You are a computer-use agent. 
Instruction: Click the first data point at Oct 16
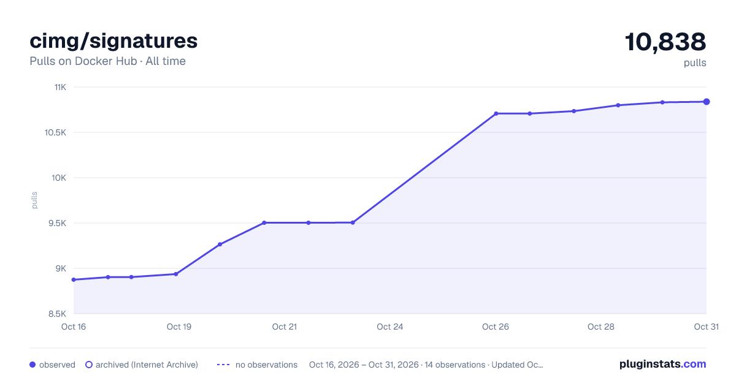tap(74, 279)
